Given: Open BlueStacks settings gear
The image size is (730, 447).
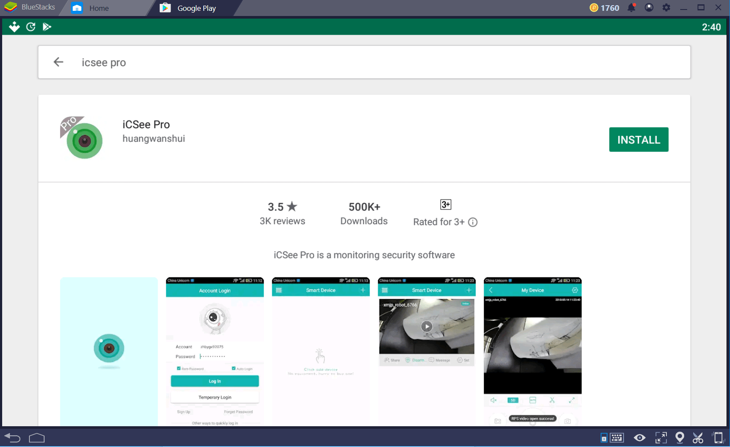Looking at the screenshot, I should point(666,8).
